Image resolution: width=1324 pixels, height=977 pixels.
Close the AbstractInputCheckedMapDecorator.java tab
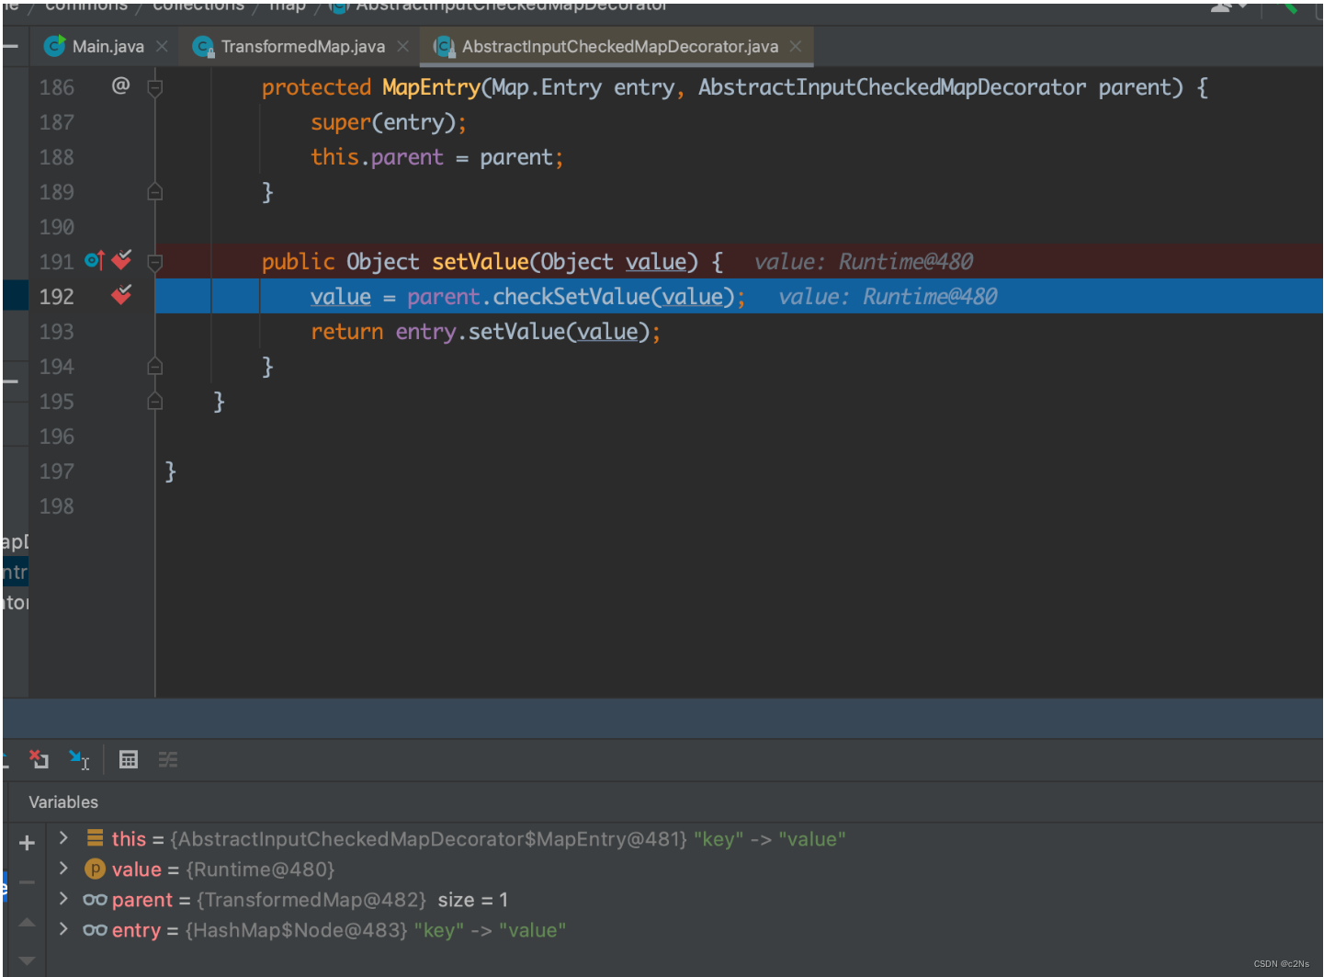pyautogui.click(x=796, y=46)
